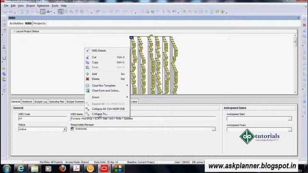Open the Edit menu

pyautogui.click(x=13, y=6)
